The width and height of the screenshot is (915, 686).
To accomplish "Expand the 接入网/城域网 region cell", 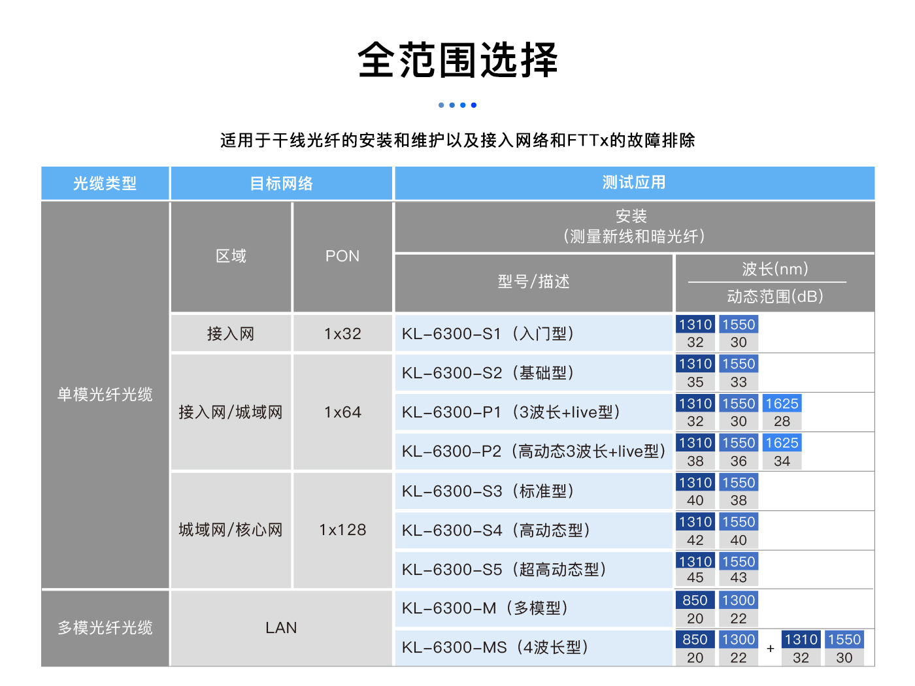I will (x=230, y=412).
